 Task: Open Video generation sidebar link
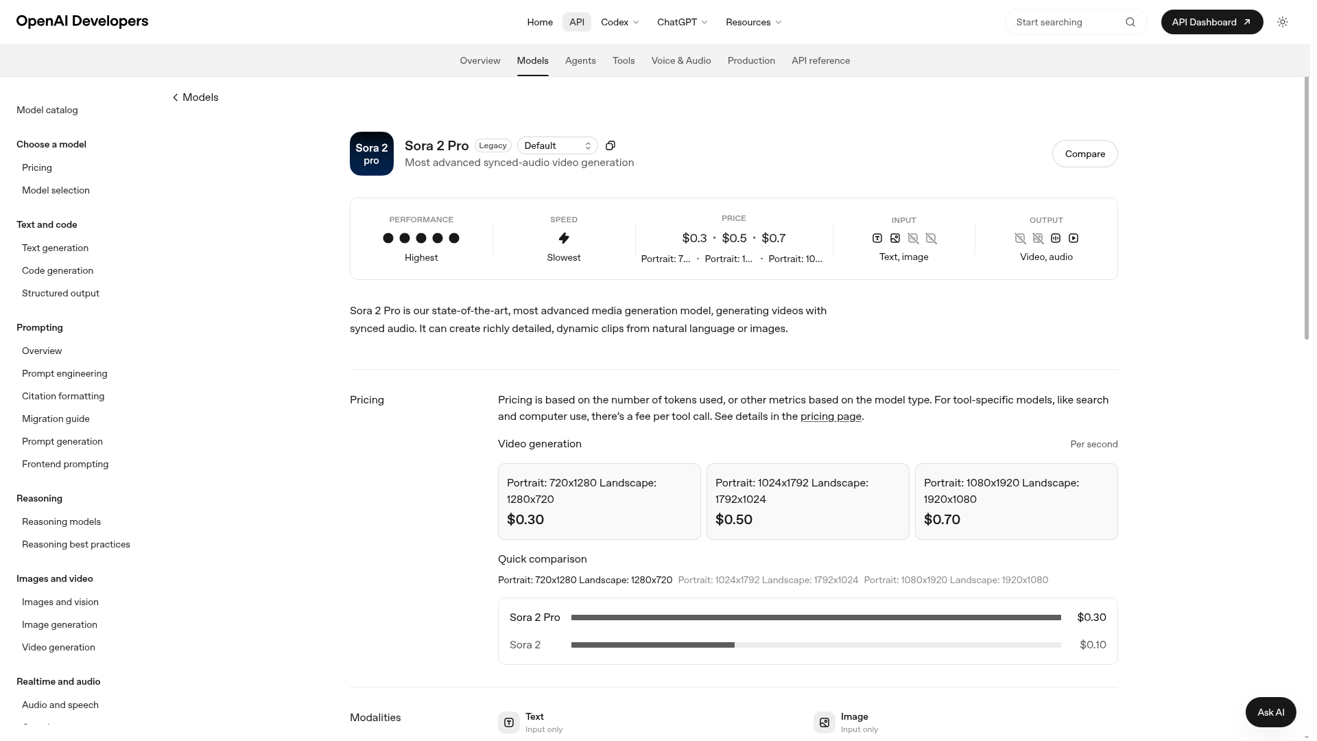tap(58, 647)
